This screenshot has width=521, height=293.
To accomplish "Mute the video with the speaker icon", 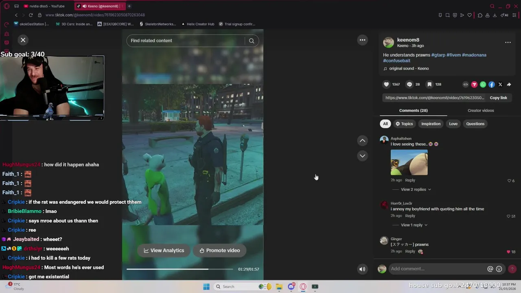I will 362,269.
